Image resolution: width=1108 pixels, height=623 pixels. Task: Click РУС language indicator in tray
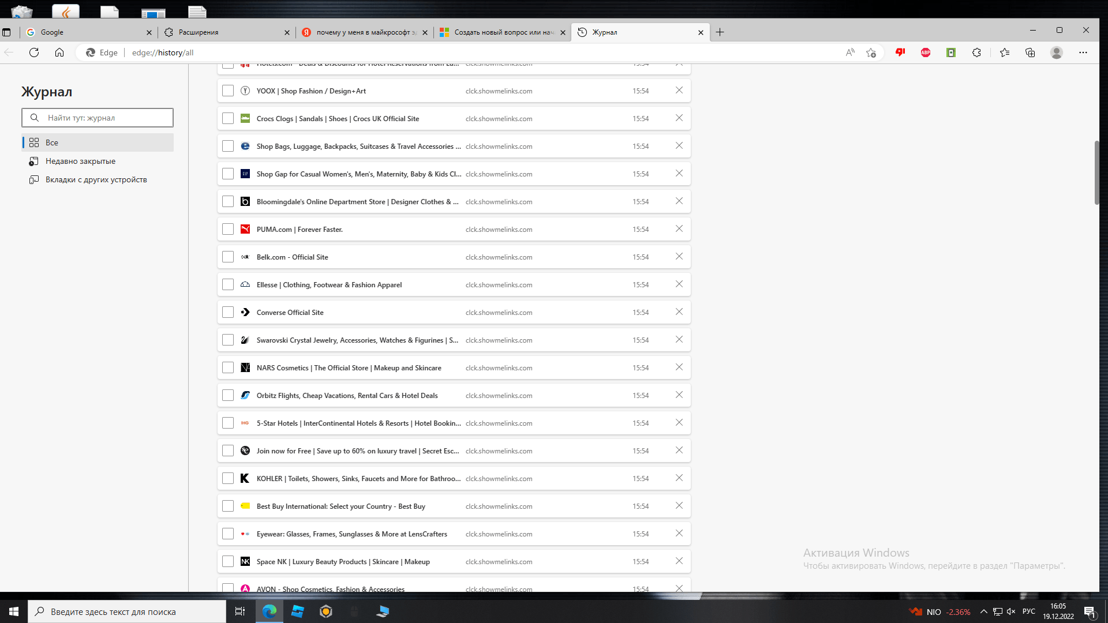click(1028, 611)
